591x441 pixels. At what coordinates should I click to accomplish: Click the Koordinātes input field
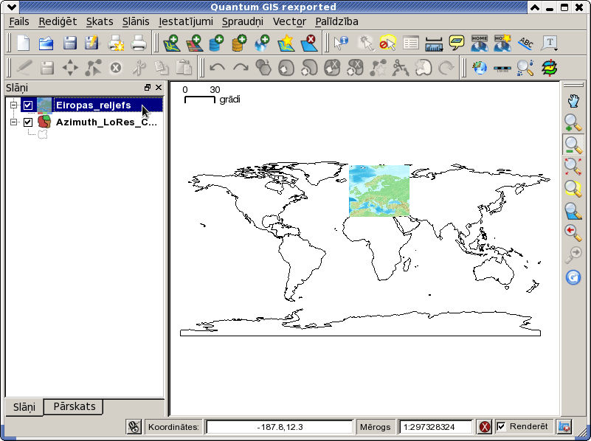280,427
